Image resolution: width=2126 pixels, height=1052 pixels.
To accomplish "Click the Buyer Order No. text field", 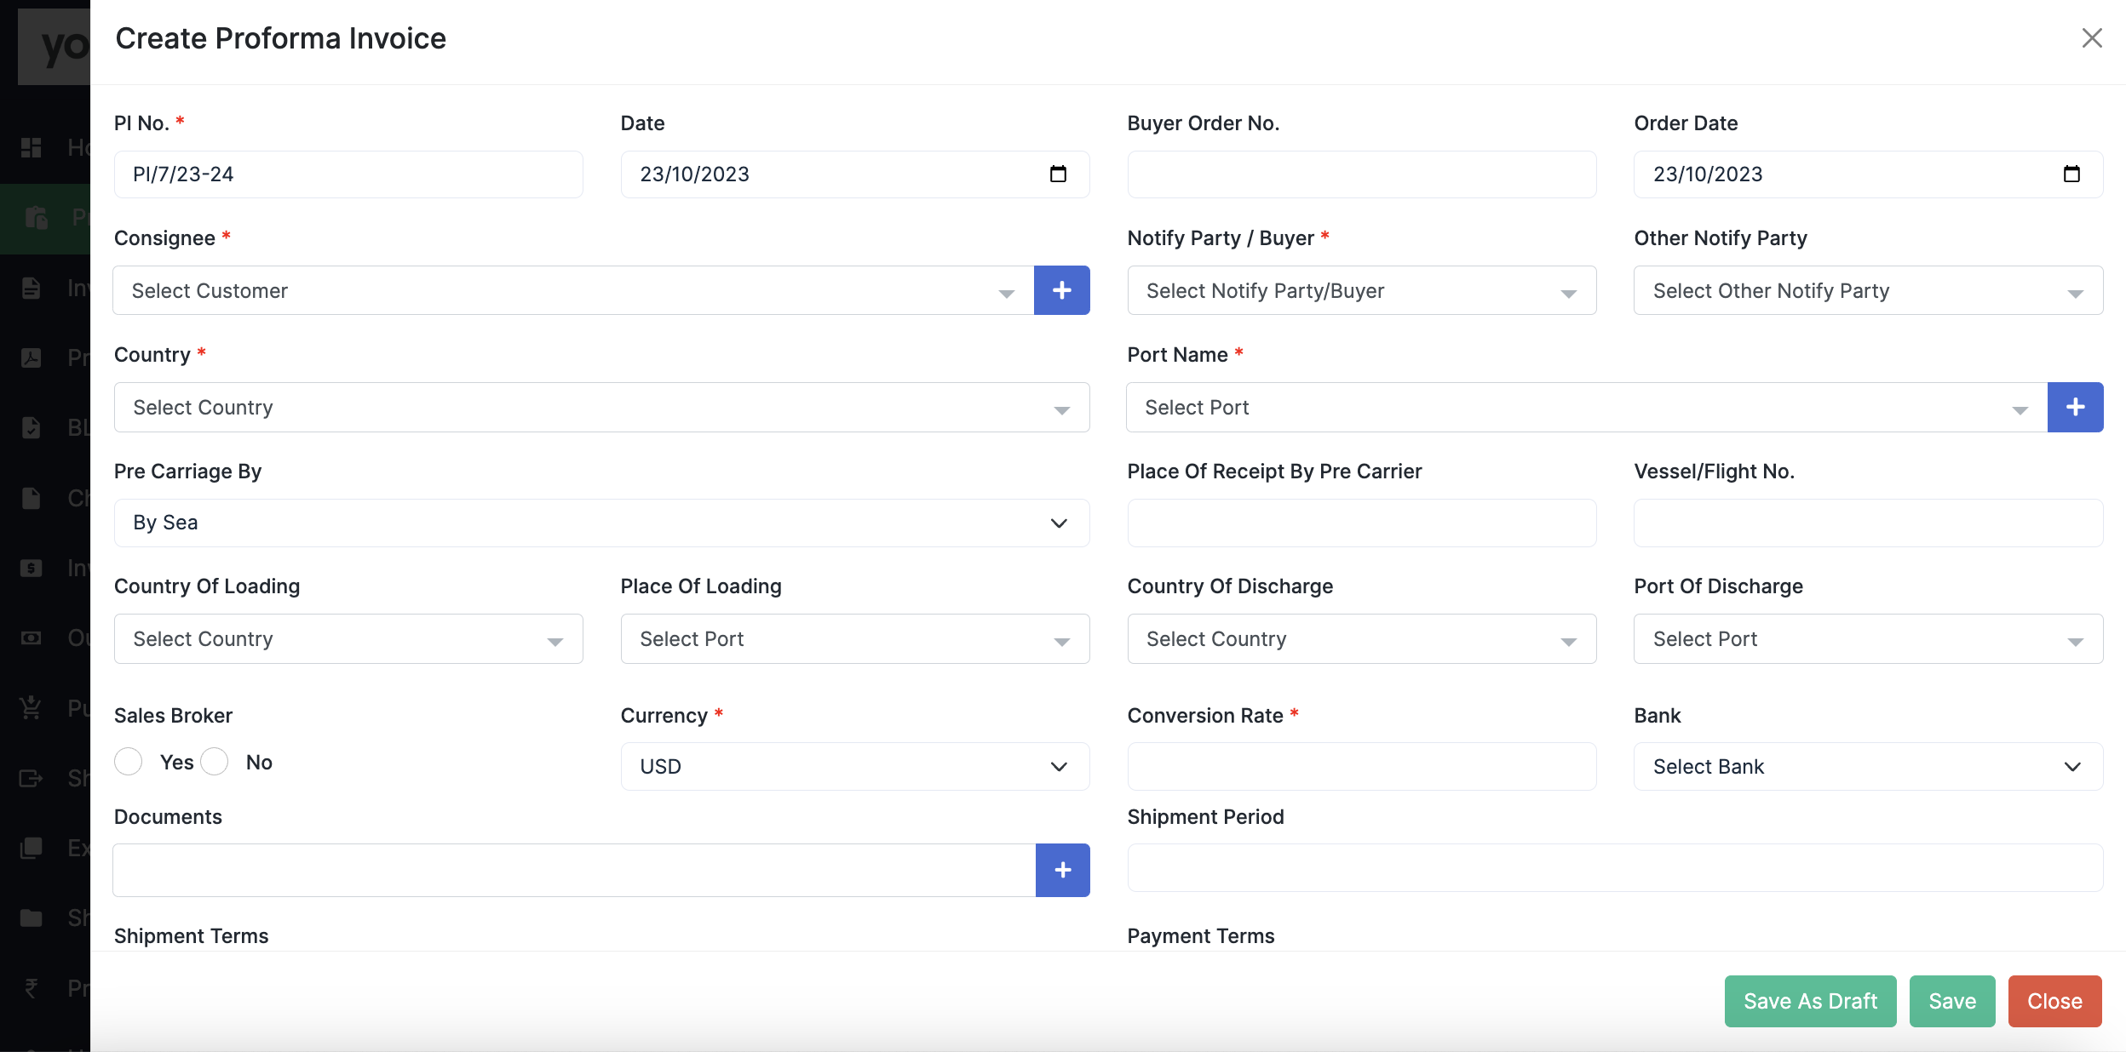I will tap(1361, 174).
